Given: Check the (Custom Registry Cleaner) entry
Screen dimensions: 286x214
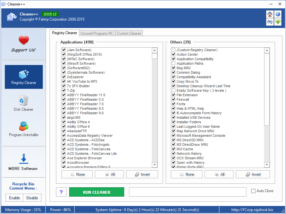Looking at the screenshot, I should [x=173, y=50].
